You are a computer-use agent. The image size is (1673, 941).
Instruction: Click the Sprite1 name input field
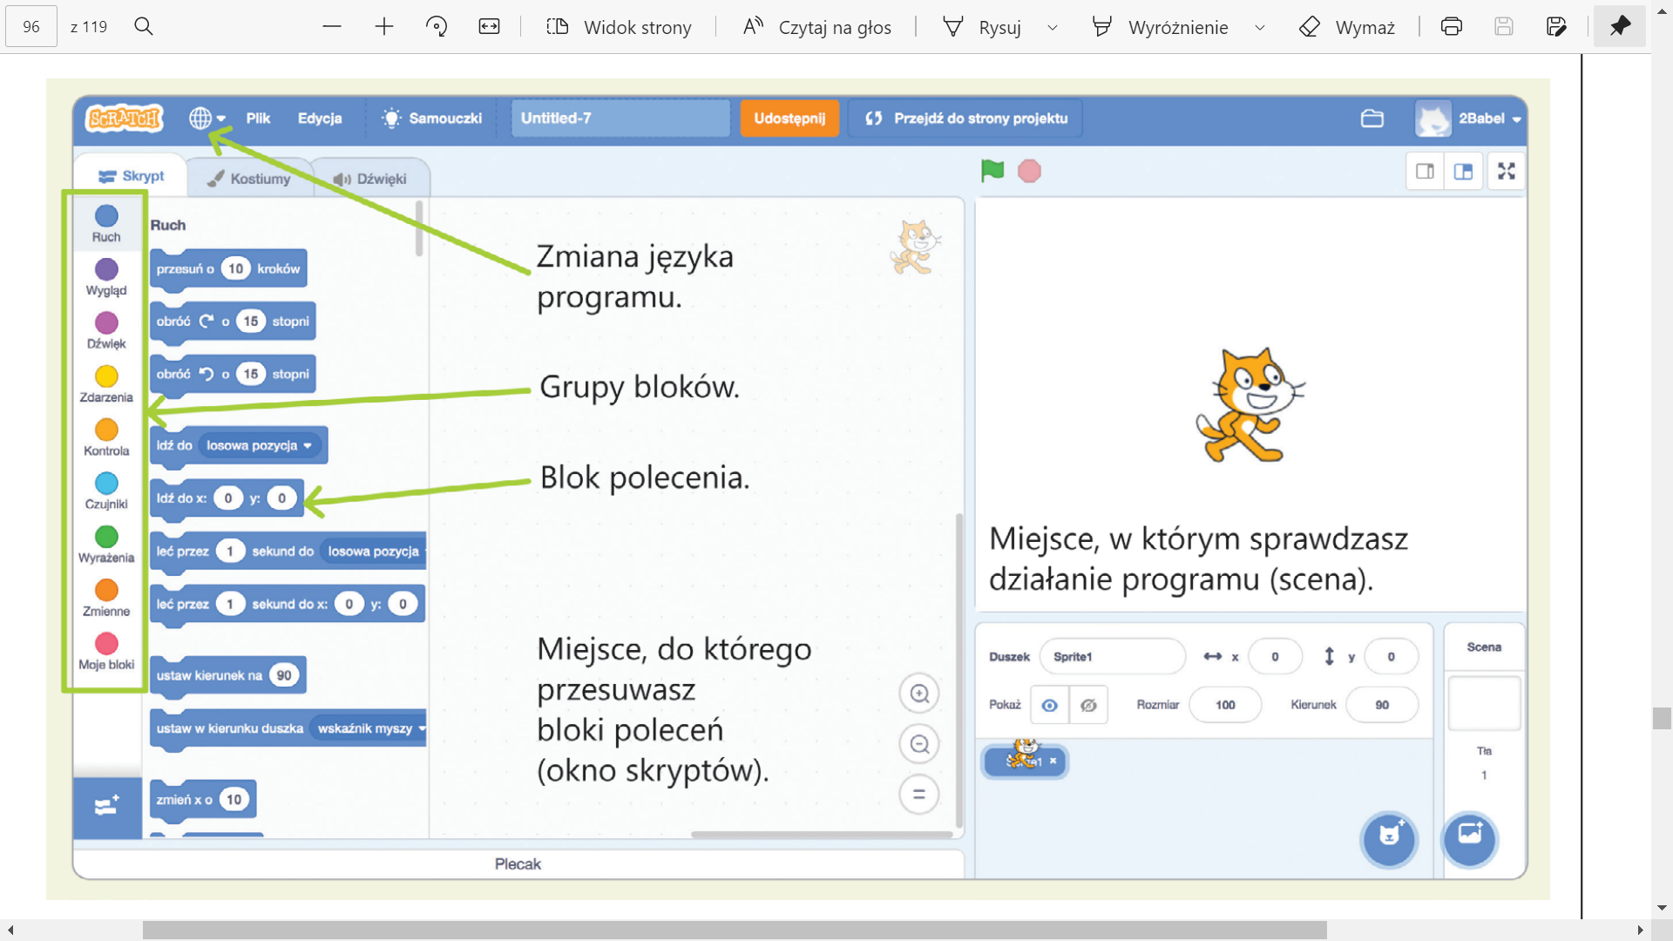pyautogui.click(x=1113, y=656)
